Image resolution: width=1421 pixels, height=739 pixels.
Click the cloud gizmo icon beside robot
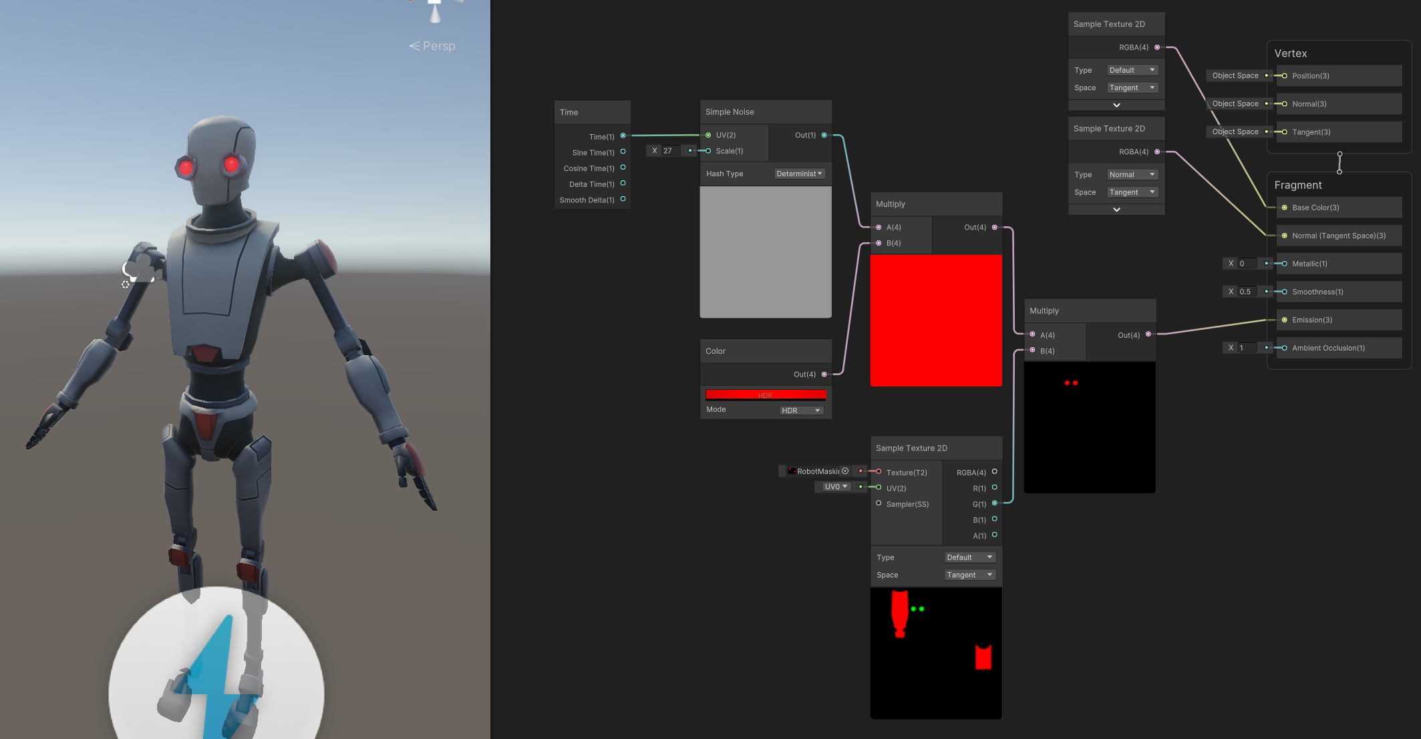point(139,268)
